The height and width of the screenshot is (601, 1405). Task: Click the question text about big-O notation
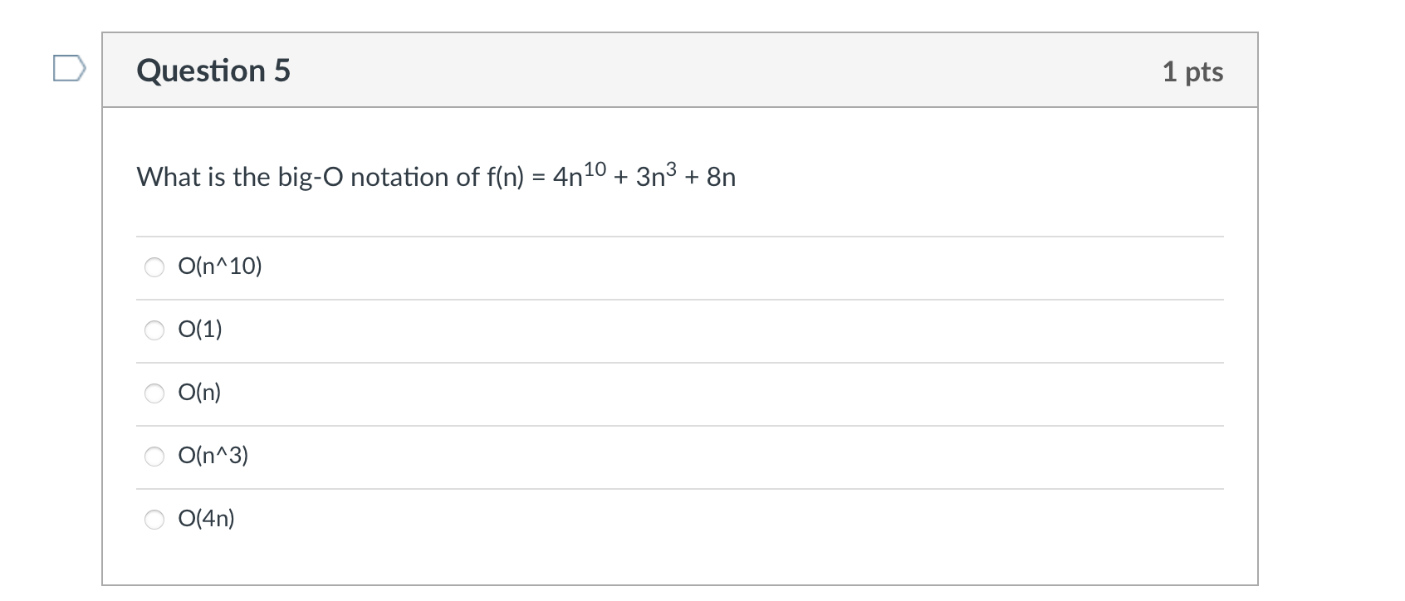click(435, 175)
